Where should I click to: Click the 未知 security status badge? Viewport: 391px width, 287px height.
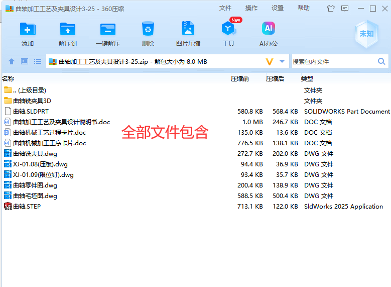[x=366, y=34]
